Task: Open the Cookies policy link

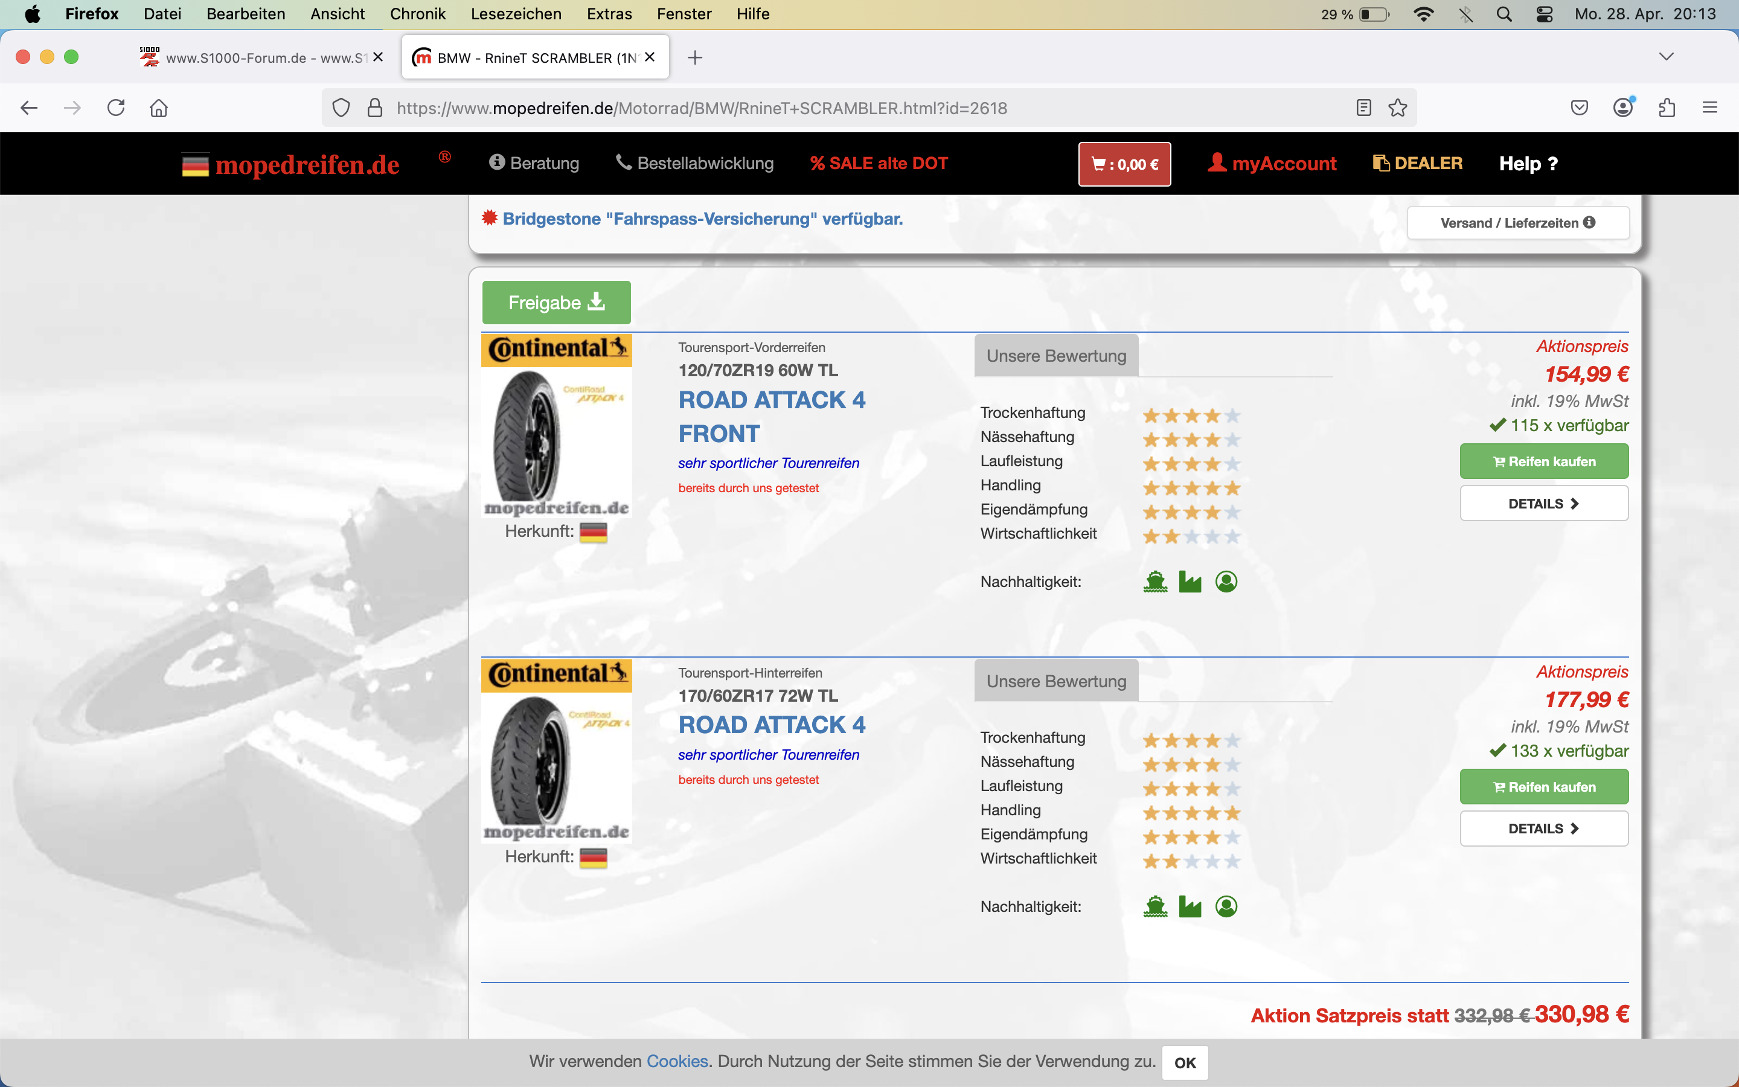Action: [x=677, y=1061]
